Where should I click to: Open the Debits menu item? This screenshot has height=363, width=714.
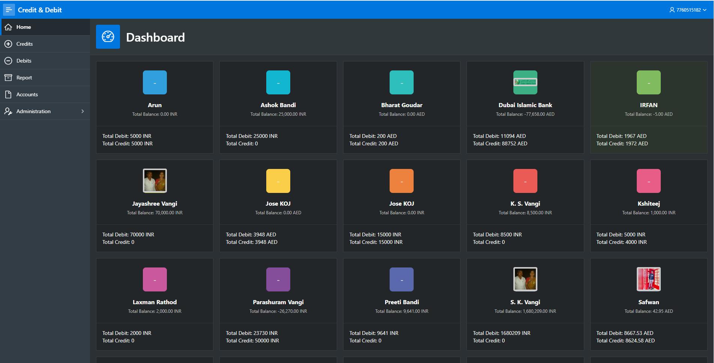point(45,61)
